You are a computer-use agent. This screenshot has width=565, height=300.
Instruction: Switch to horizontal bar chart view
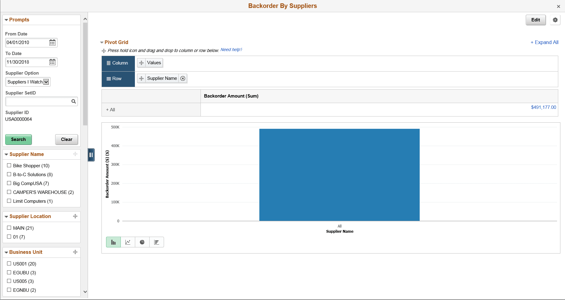(x=157, y=242)
